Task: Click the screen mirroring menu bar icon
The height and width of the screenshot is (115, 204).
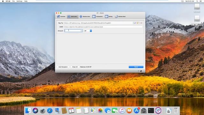Action: (x=182, y=1)
